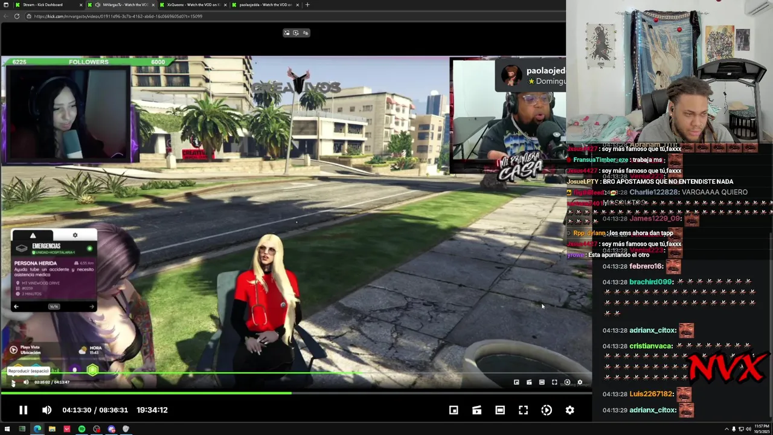Toggle theater mode in outer player bar
Viewport: 773px width, 435px height.
coord(500,410)
